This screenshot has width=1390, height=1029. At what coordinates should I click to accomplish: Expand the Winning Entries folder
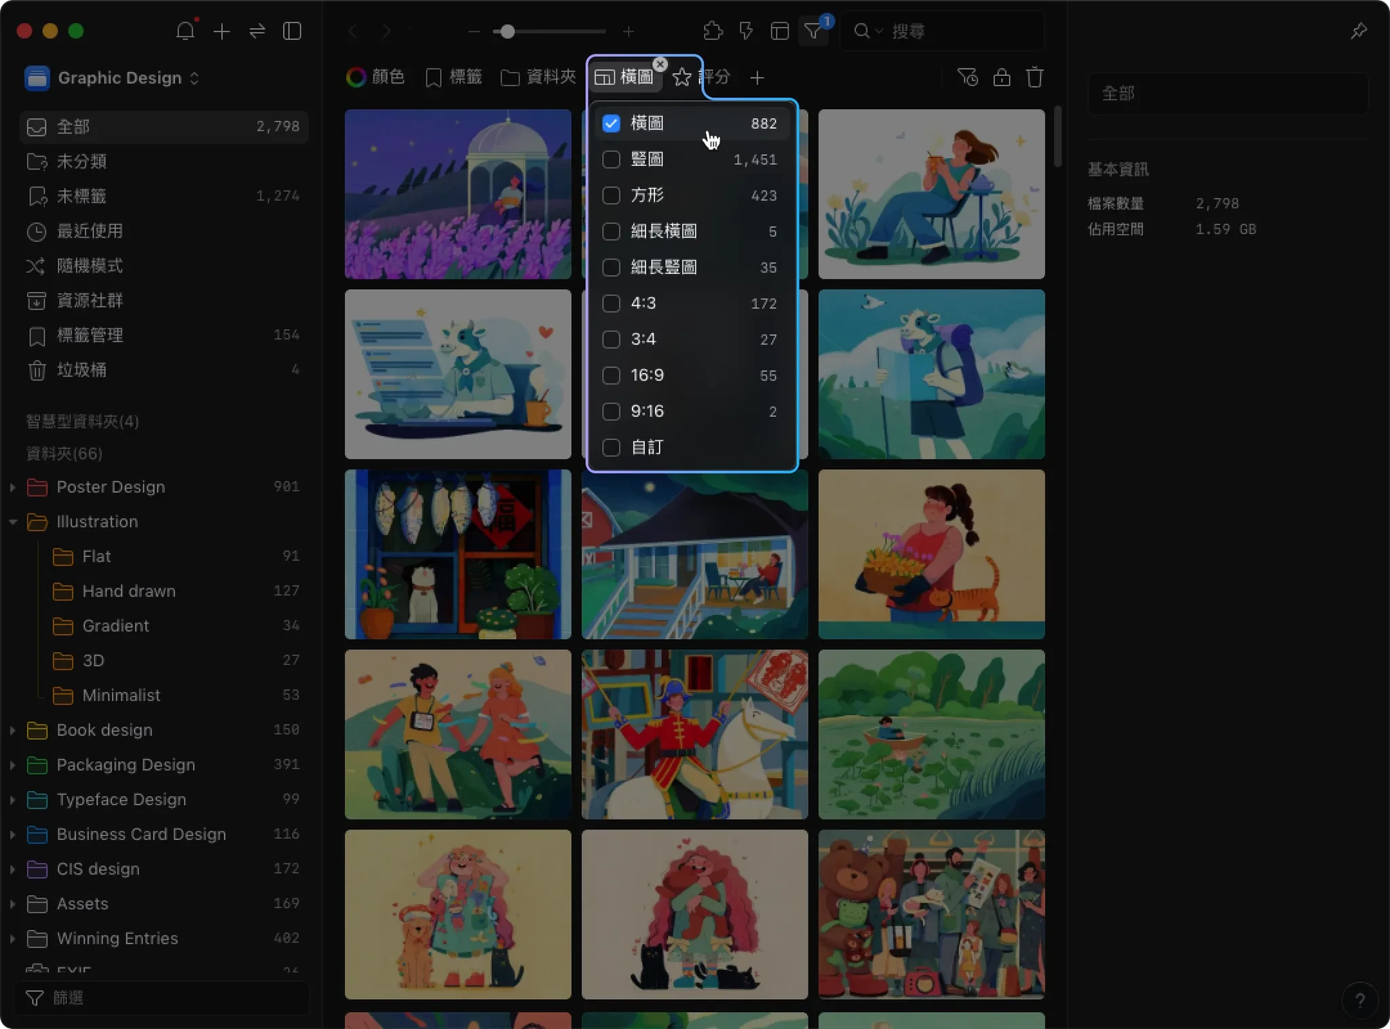(12, 938)
